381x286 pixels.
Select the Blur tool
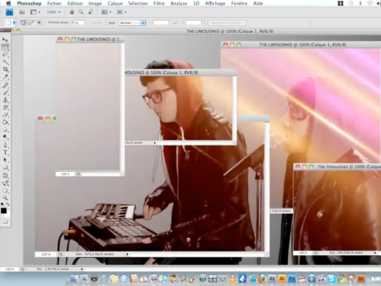coord(5,130)
